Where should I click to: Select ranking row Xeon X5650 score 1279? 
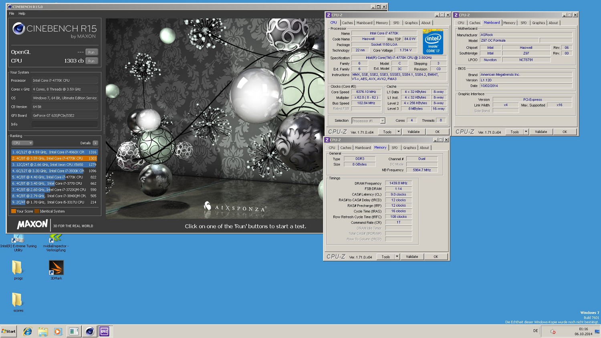(x=54, y=165)
